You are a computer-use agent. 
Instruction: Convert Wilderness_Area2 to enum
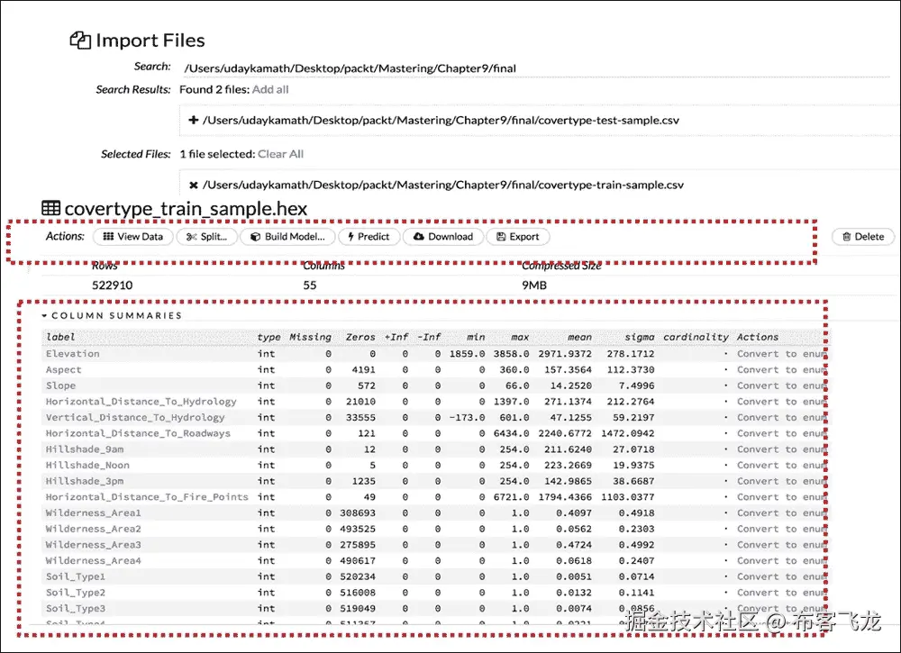[781, 529]
